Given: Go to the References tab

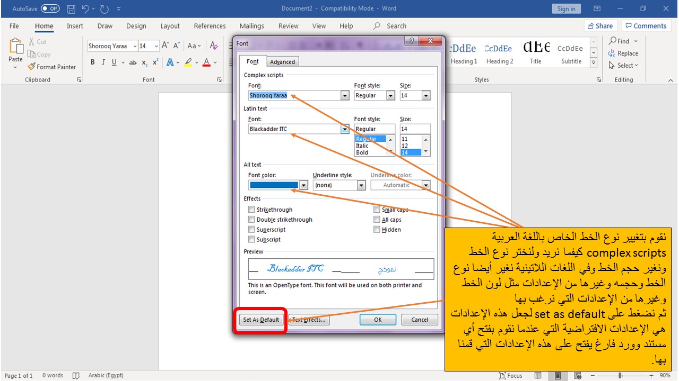Looking at the screenshot, I should coord(210,26).
